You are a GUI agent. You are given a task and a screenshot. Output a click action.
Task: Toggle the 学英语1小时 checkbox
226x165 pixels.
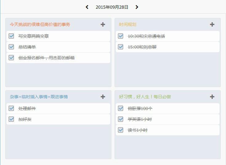(x=121, y=119)
